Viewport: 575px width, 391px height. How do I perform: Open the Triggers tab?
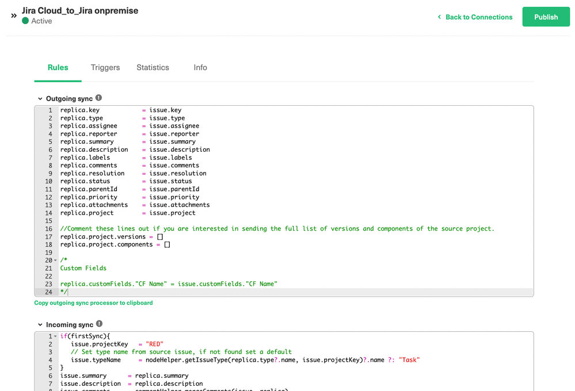pyautogui.click(x=105, y=67)
